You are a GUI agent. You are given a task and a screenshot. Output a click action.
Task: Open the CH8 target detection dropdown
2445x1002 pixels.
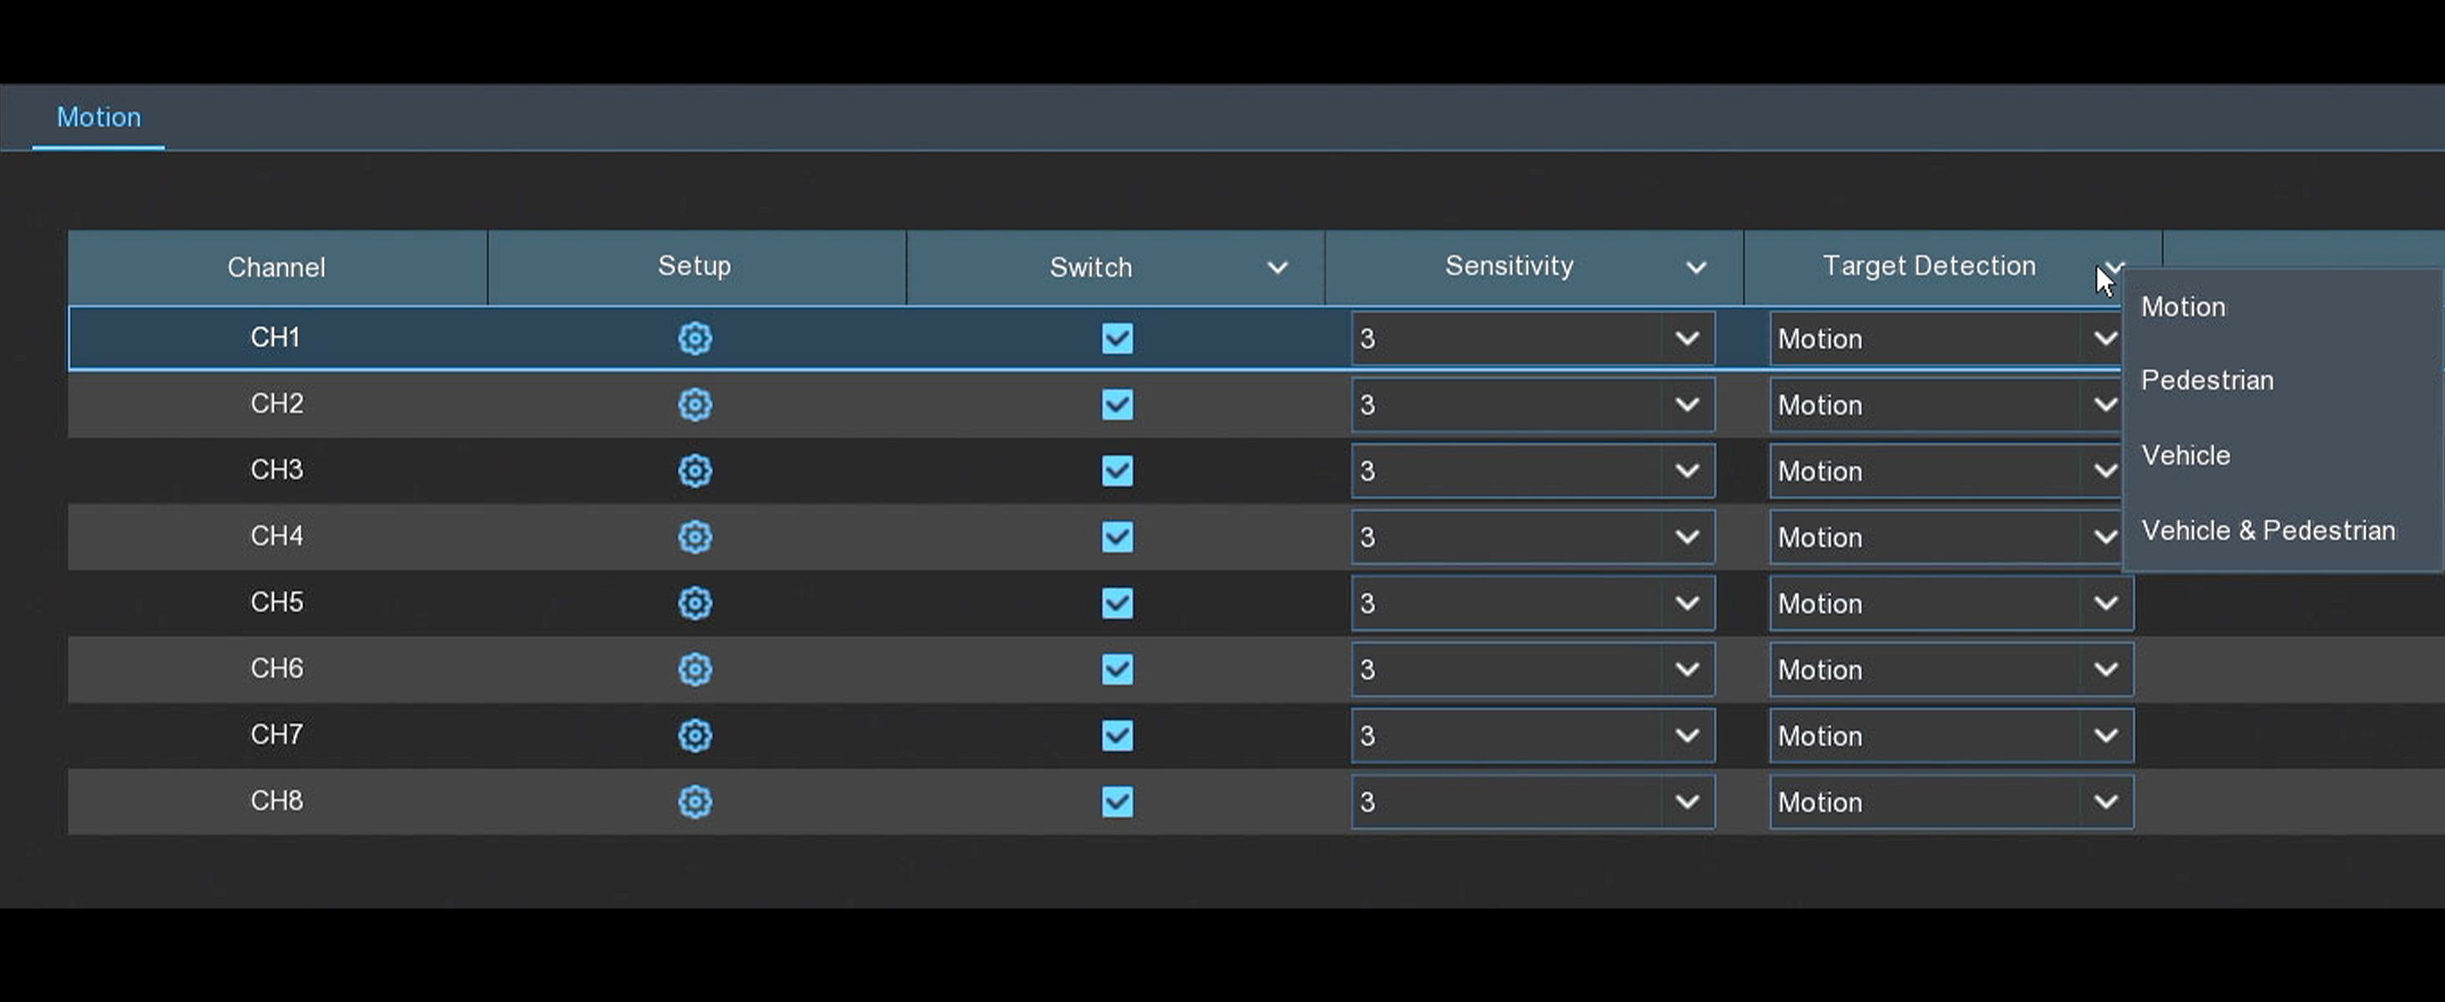1951,802
